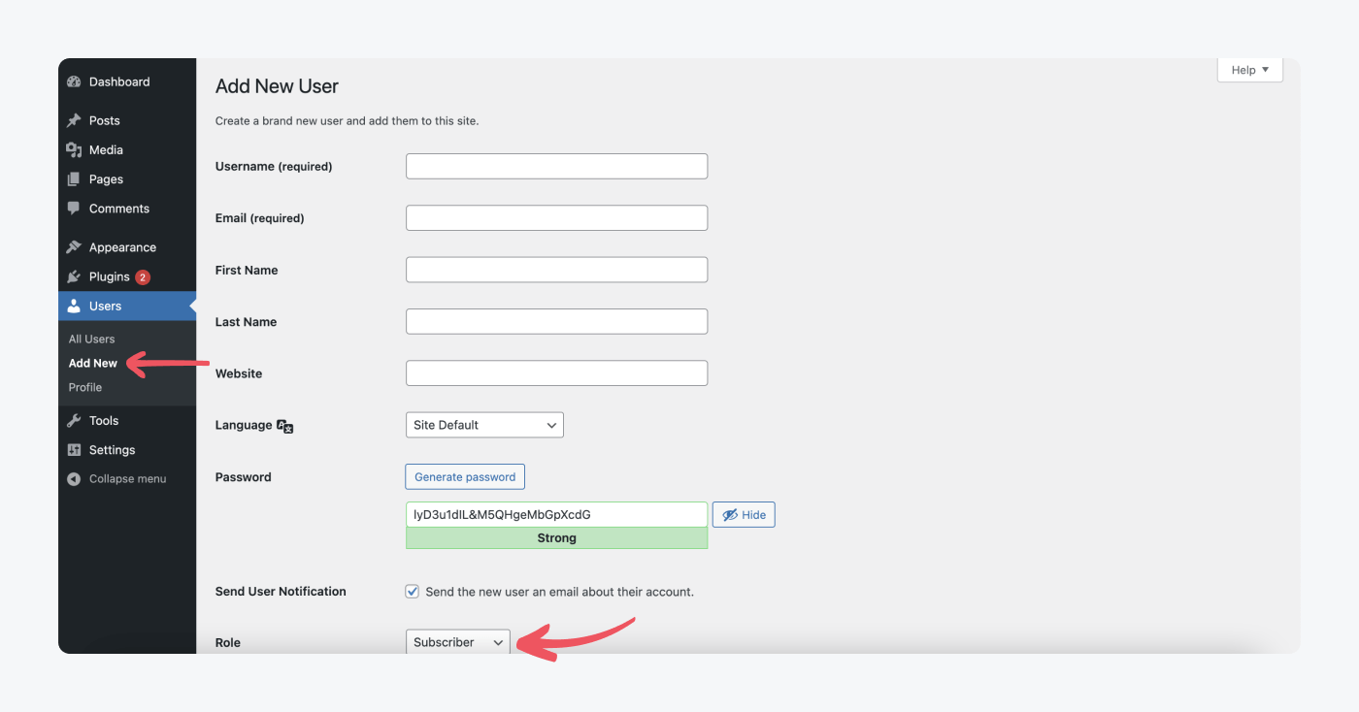Open the Role dropdown set to Subscriber

click(457, 641)
